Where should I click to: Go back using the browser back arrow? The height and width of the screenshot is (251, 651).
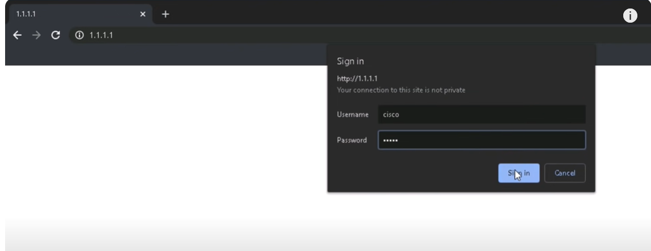[x=18, y=35]
